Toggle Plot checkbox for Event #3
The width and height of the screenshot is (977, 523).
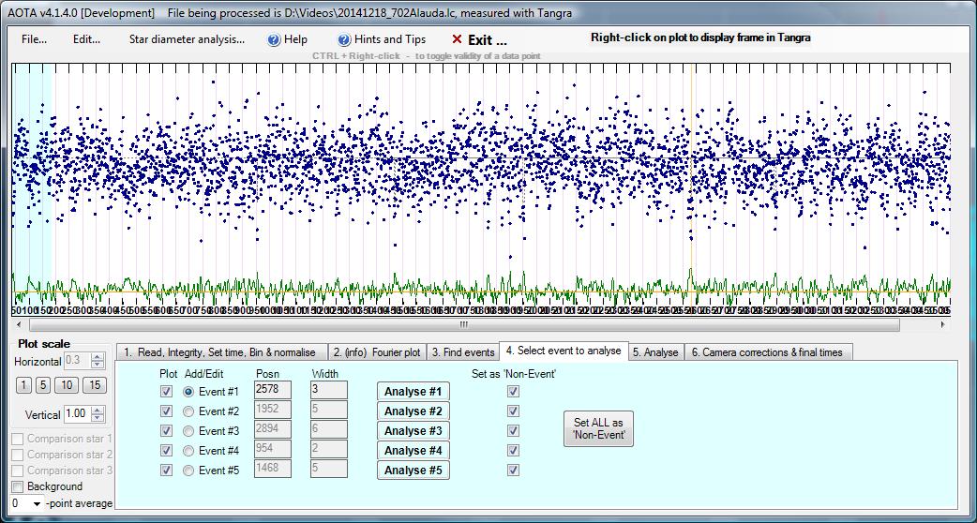click(166, 431)
